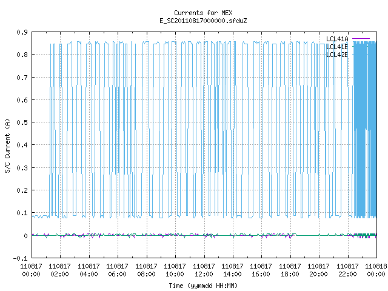Screen dimensions: 388x291
Task: Click the LCL41A legend label
Action: pyautogui.click(x=337, y=39)
